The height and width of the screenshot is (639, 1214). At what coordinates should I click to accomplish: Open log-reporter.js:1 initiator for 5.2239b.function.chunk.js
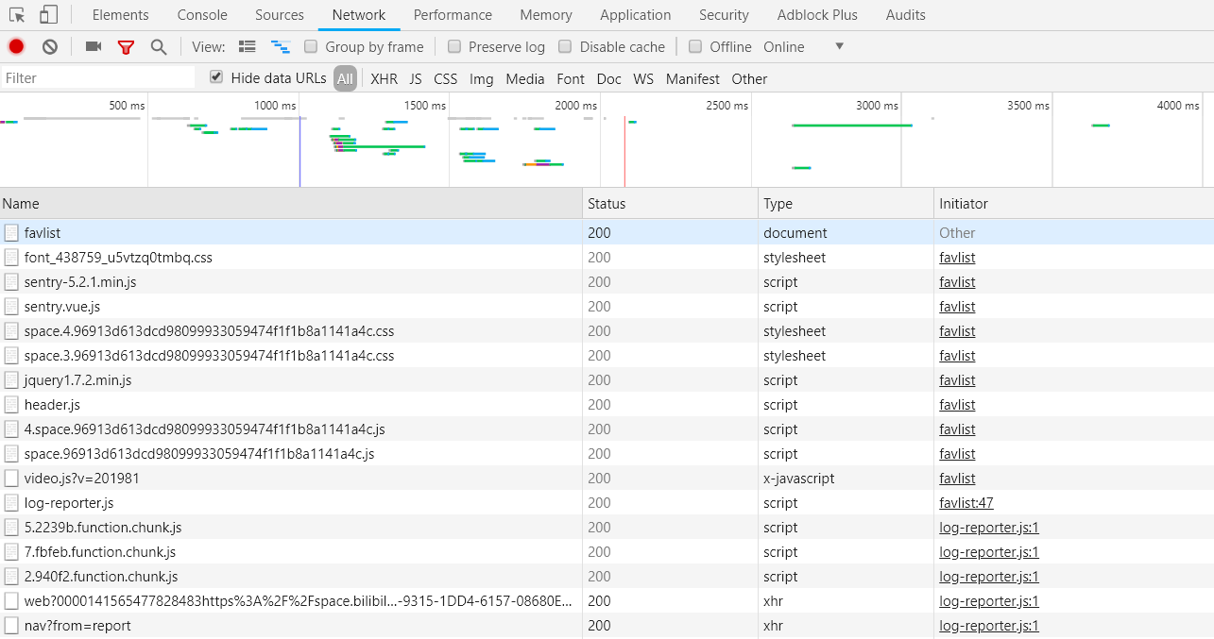(989, 528)
